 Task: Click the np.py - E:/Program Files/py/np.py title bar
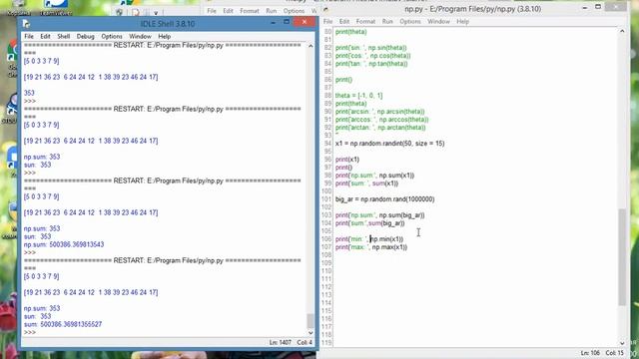tap(472, 9)
